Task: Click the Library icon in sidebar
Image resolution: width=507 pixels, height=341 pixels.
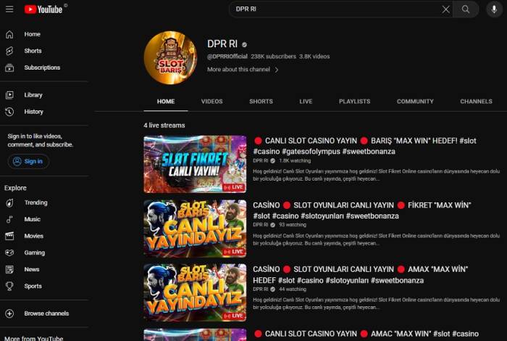Action: pos(9,95)
